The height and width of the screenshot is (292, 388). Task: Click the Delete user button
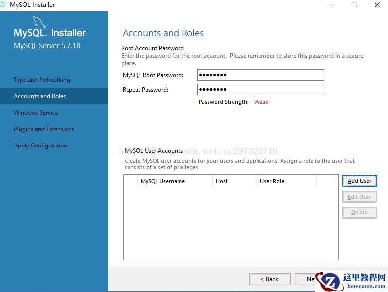[x=360, y=212]
